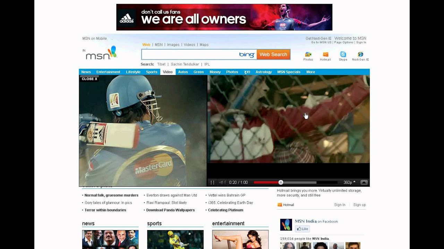Open the Video navigation tab

coord(168,72)
